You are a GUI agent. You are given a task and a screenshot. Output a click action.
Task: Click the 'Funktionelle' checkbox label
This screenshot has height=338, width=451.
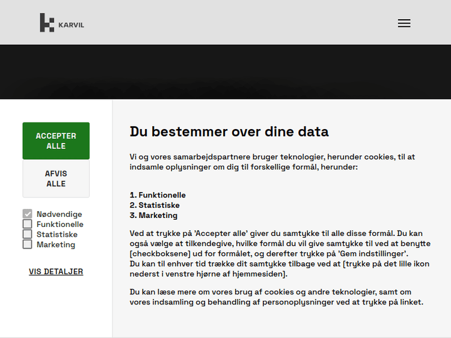tap(60, 224)
